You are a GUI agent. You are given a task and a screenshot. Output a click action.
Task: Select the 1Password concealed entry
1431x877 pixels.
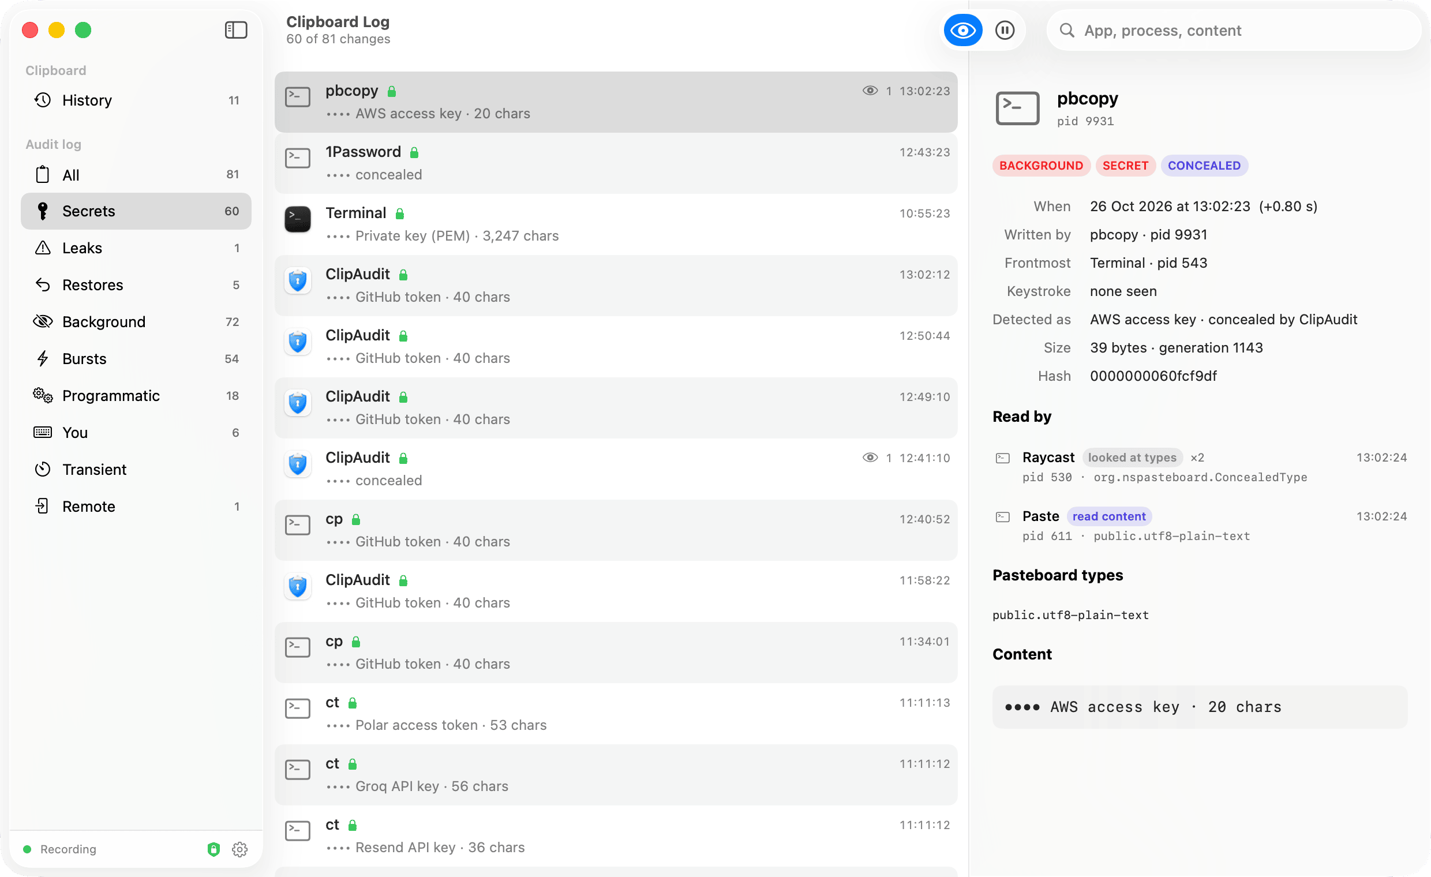coord(616,163)
